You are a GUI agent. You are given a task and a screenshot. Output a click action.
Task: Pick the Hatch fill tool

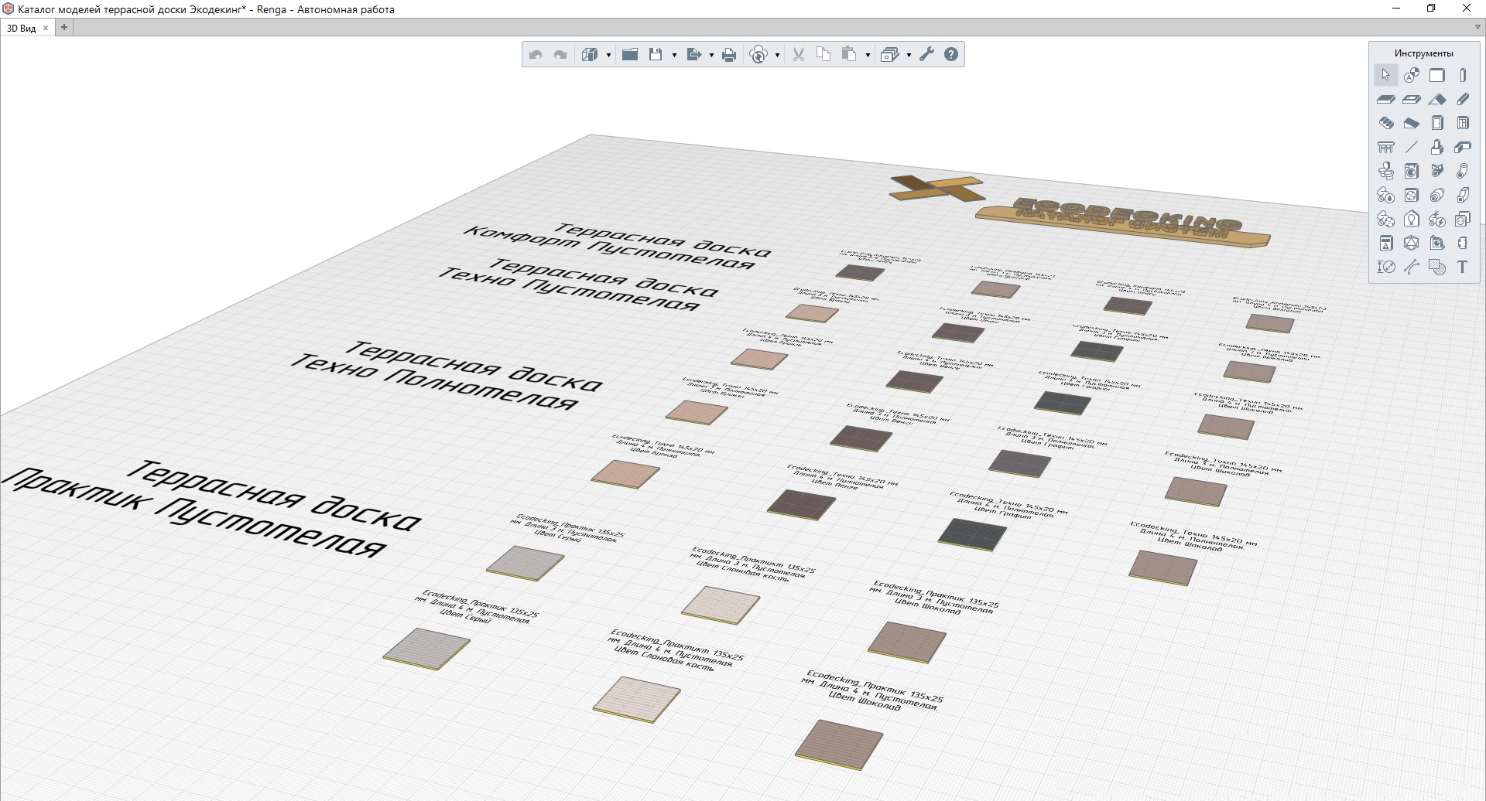[1437, 267]
